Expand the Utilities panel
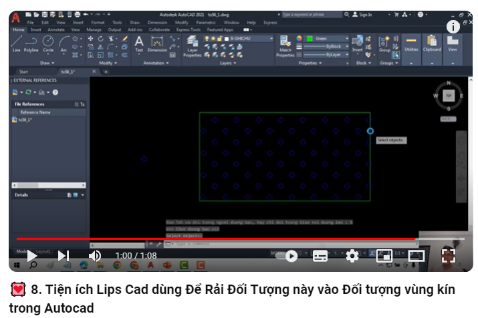This screenshot has height=318, width=478. 411,63
